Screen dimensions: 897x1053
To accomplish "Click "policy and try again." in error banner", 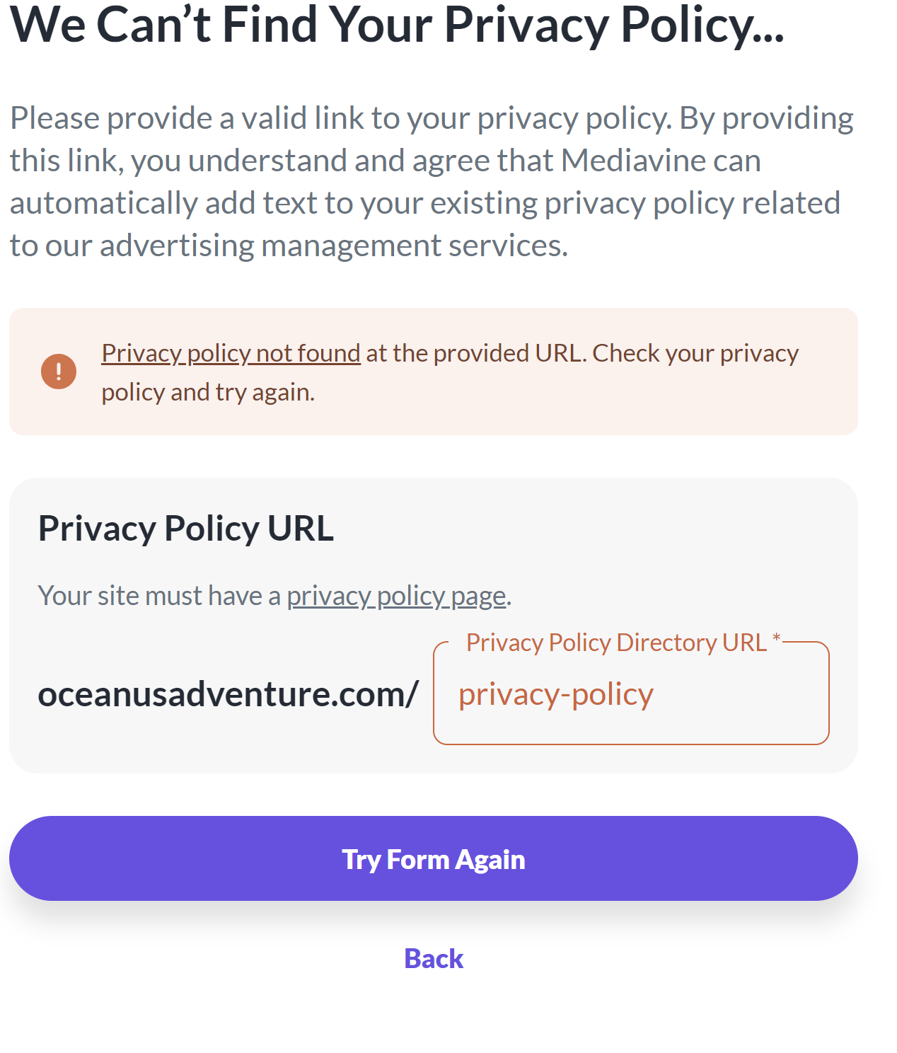I will (208, 392).
